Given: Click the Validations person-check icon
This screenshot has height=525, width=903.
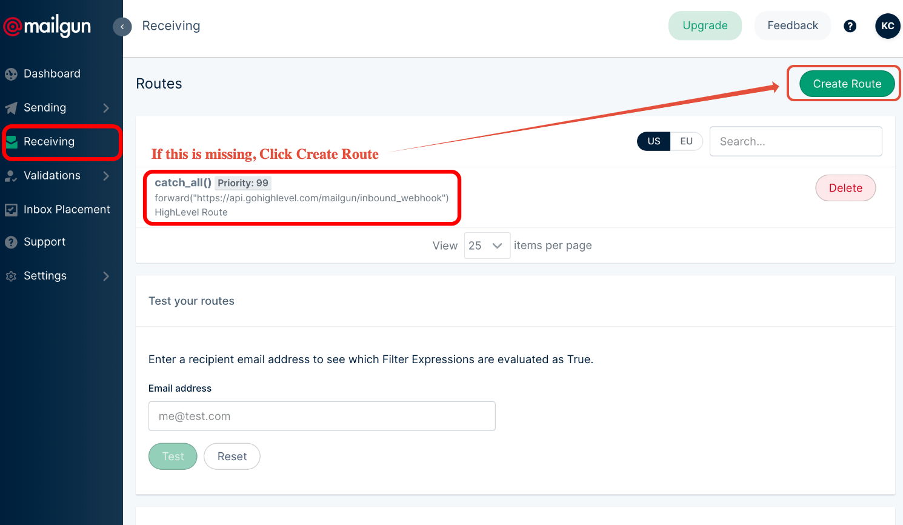Looking at the screenshot, I should (x=12, y=175).
